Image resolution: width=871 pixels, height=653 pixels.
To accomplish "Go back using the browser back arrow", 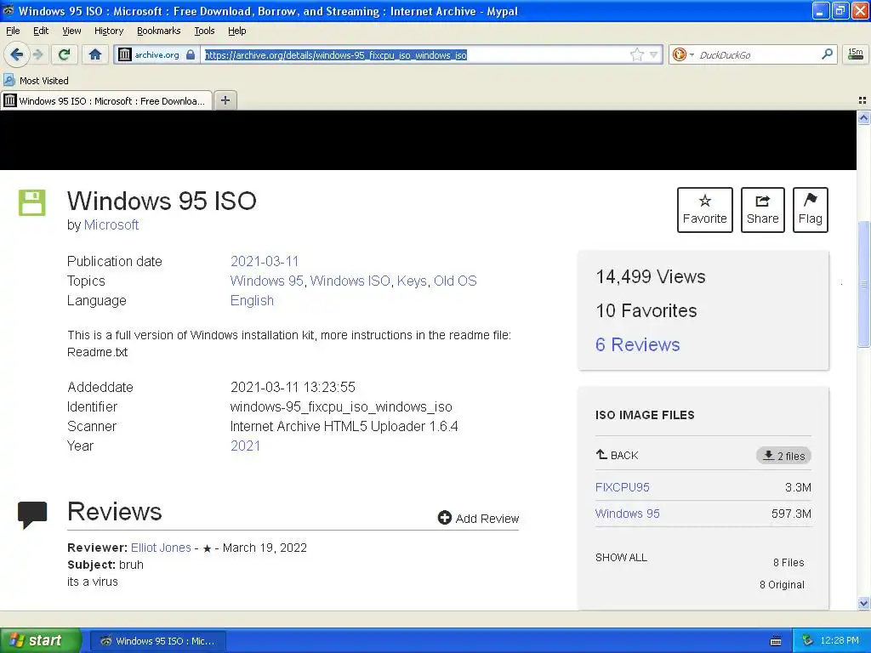I will coord(16,54).
